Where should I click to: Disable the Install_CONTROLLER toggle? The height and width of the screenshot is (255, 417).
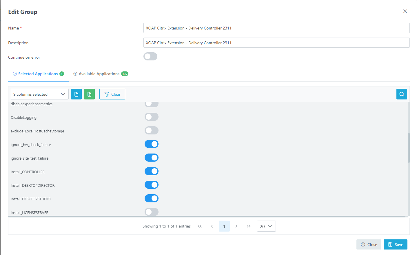click(151, 171)
